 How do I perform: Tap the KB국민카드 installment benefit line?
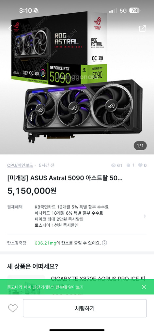click(x=72, y=207)
